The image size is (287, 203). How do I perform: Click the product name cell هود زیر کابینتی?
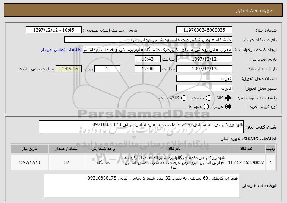point(174,162)
